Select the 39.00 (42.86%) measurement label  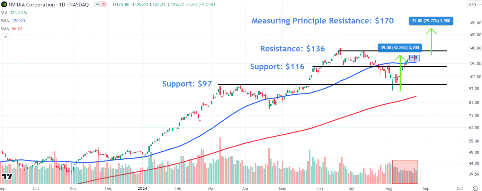click(399, 47)
